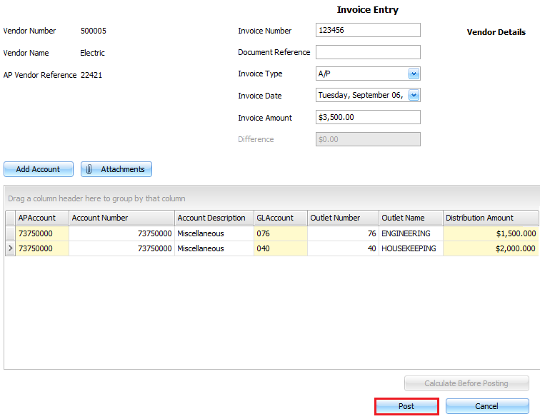Sort by Outlet Number column header
Screen dimensions: 540x419
pos(341,218)
